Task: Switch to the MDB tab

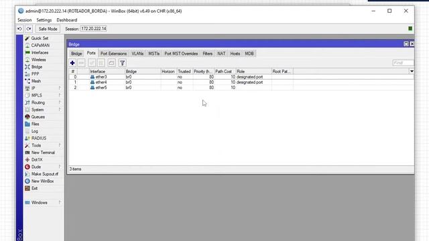Action: (x=249, y=54)
